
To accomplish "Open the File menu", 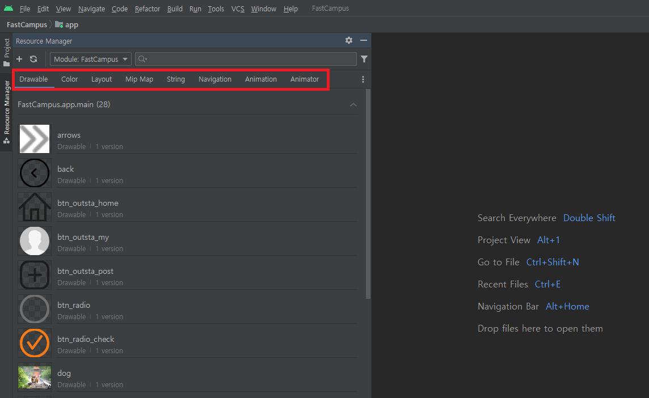I will tap(25, 9).
